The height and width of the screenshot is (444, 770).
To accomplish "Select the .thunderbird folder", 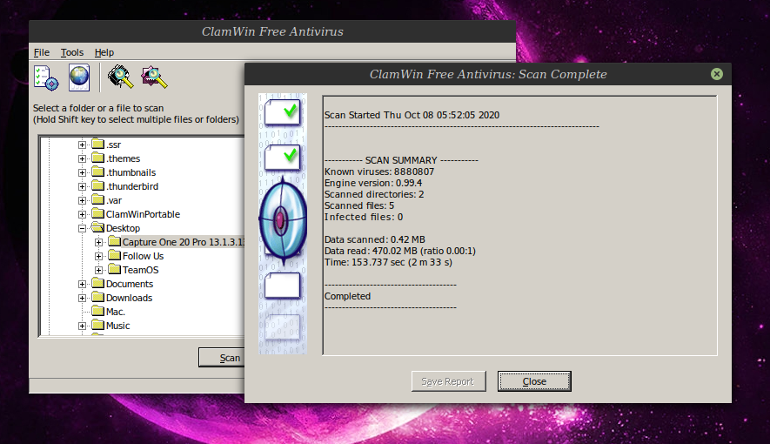I will 132,186.
